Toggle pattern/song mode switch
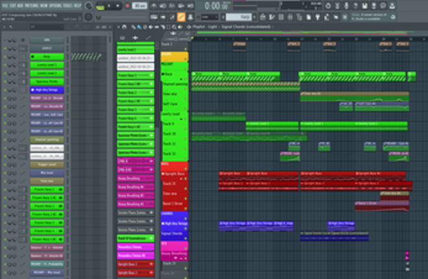Viewport: 428px width, 279px height. 100,6
